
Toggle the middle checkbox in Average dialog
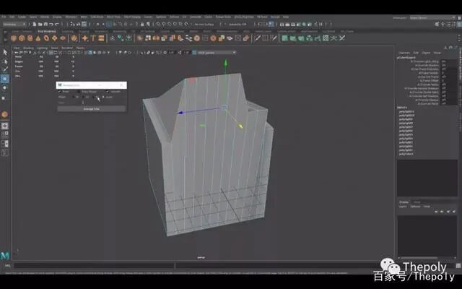click(79, 92)
